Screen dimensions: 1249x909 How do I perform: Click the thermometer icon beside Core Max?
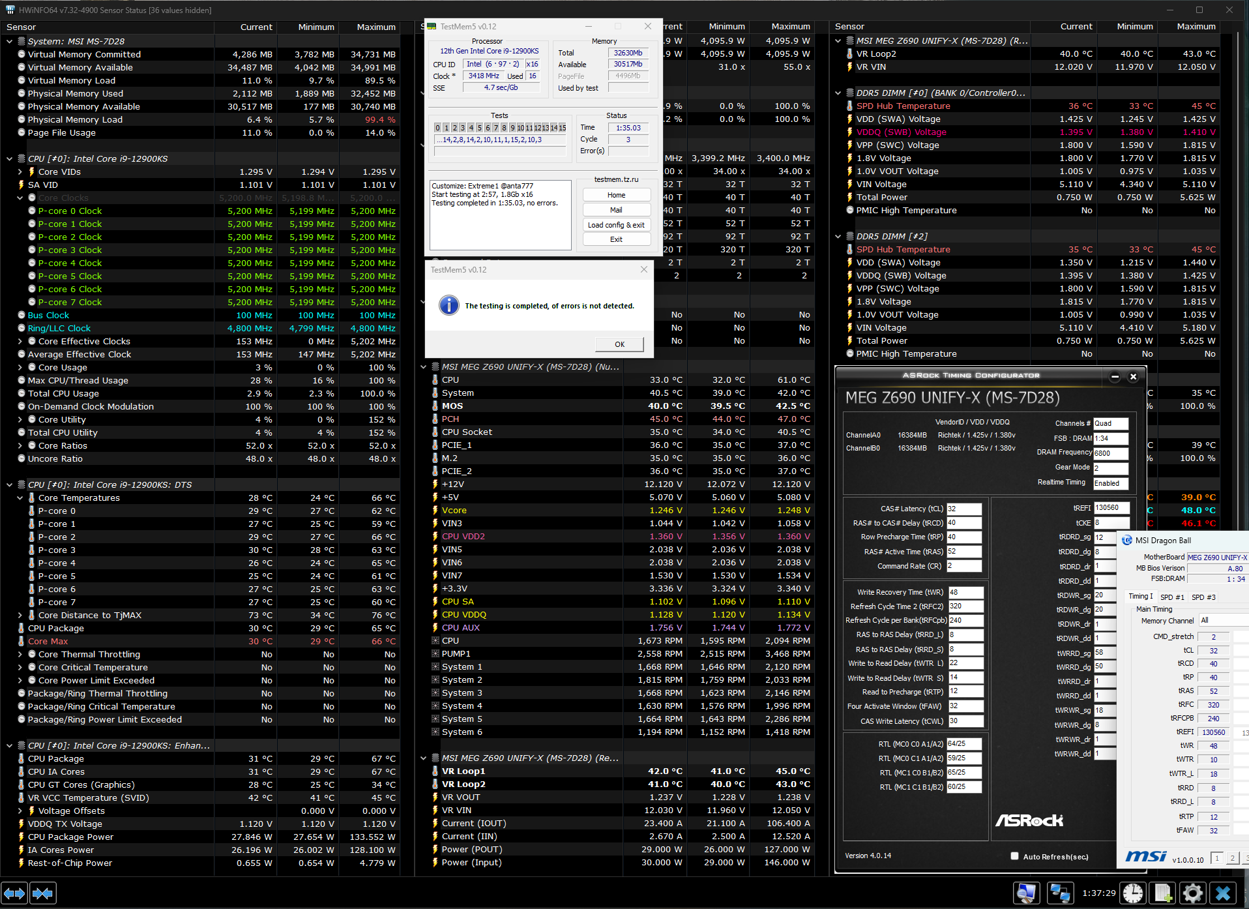[22, 641]
